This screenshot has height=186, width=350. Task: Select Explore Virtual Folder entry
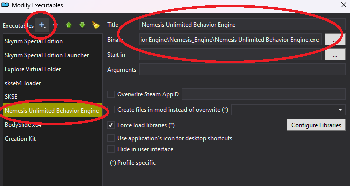coord(53,69)
